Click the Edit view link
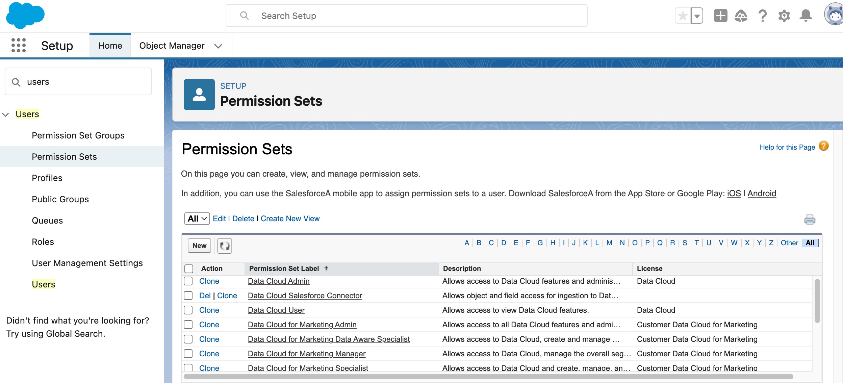This screenshot has height=383, width=843. (x=219, y=219)
